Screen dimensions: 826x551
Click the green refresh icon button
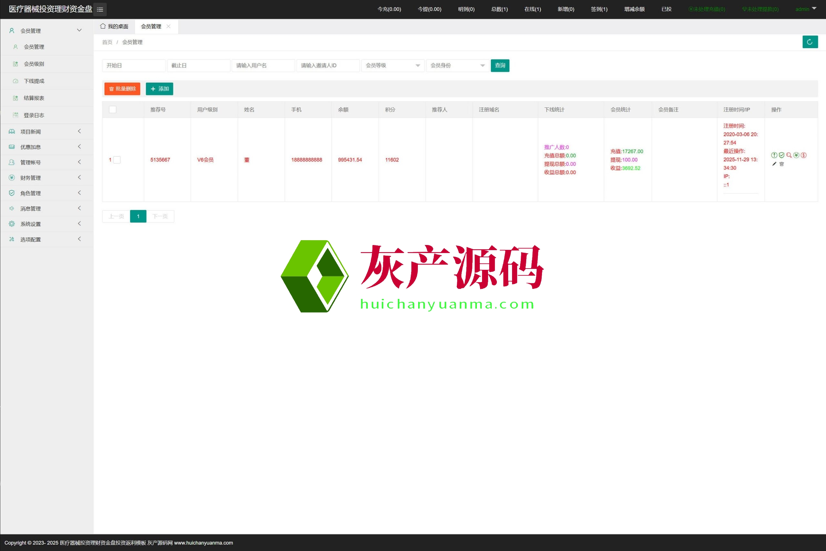pos(810,42)
